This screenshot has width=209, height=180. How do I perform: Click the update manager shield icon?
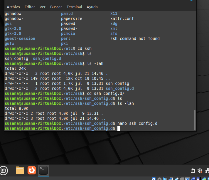click(x=200, y=171)
